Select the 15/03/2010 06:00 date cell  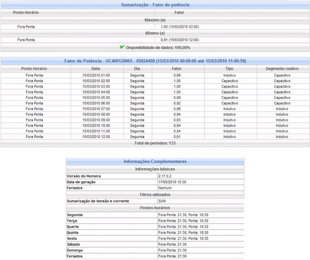(x=96, y=103)
